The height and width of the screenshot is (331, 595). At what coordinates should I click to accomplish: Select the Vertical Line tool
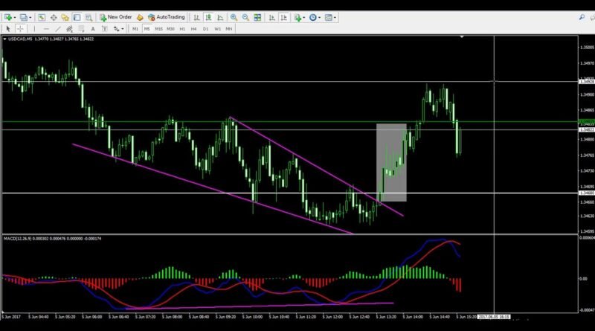(34, 29)
